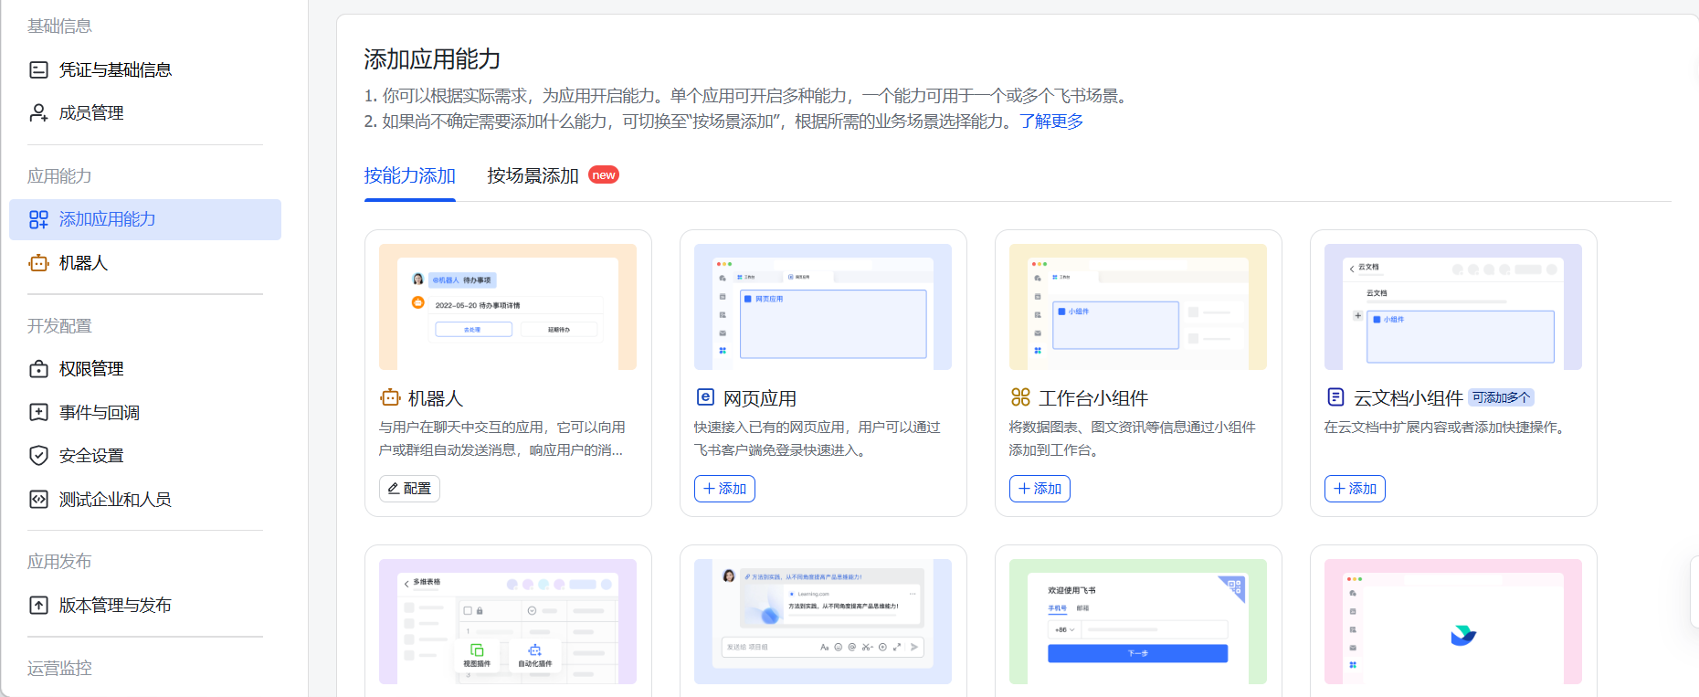Add the 网页应用 capability
This screenshot has height=697, width=1699.
click(x=724, y=489)
